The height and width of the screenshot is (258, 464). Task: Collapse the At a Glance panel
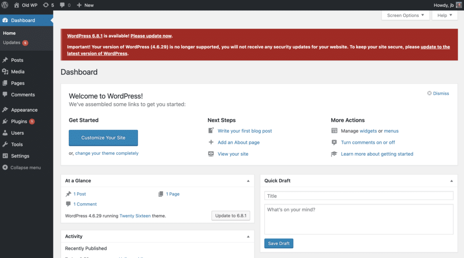coord(248,181)
